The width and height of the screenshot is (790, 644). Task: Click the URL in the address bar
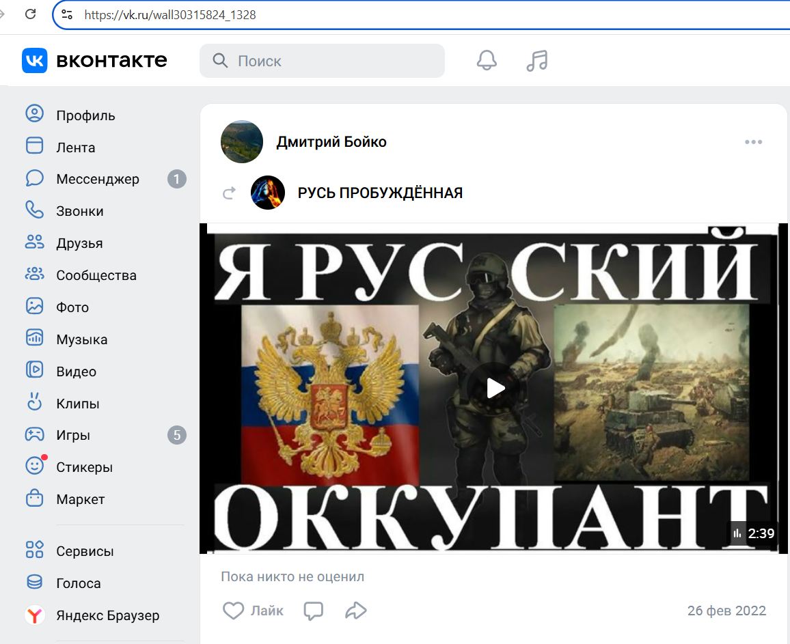click(x=170, y=14)
